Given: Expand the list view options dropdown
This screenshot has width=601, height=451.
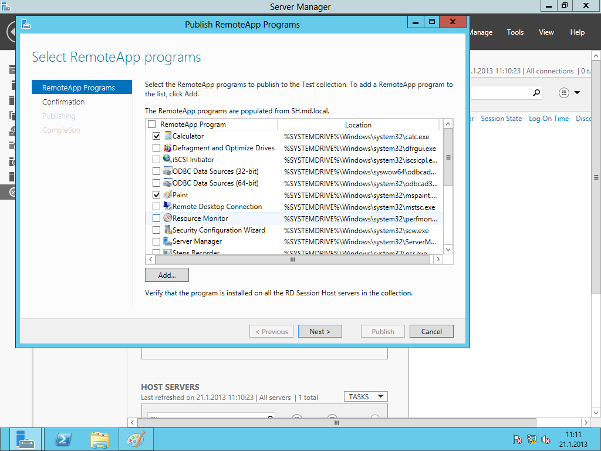Looking at the screenshot, I should coord(569,93).
